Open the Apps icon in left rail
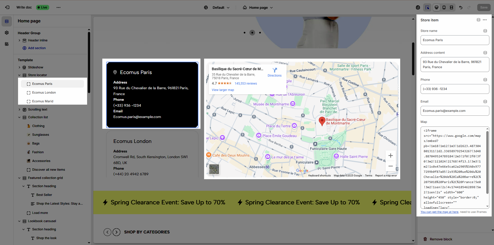 pos(7,44)
